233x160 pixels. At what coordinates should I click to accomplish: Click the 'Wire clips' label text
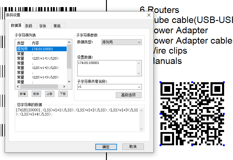pyautogui.click(x=170, y=51)
